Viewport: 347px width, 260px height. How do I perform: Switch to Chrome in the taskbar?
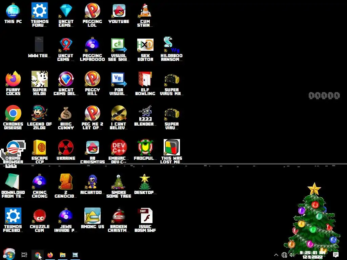(x=38, y=255)
